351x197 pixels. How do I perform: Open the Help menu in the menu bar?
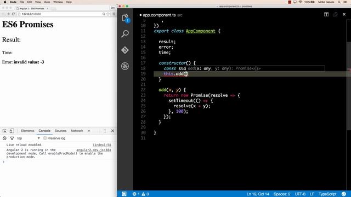pyautogui.click(x=69, y=2)
